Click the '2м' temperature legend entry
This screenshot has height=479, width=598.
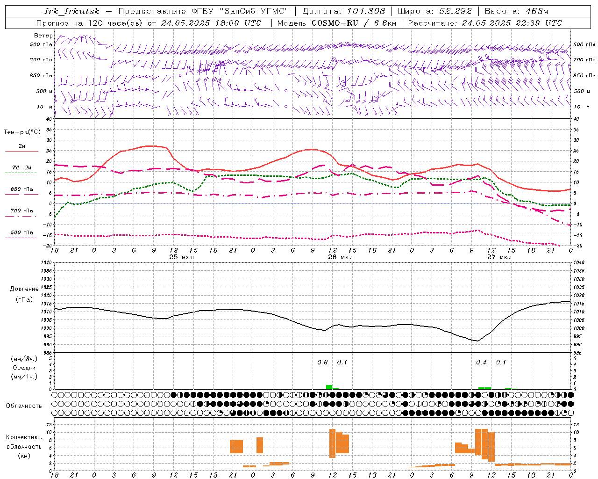(22, 146)
